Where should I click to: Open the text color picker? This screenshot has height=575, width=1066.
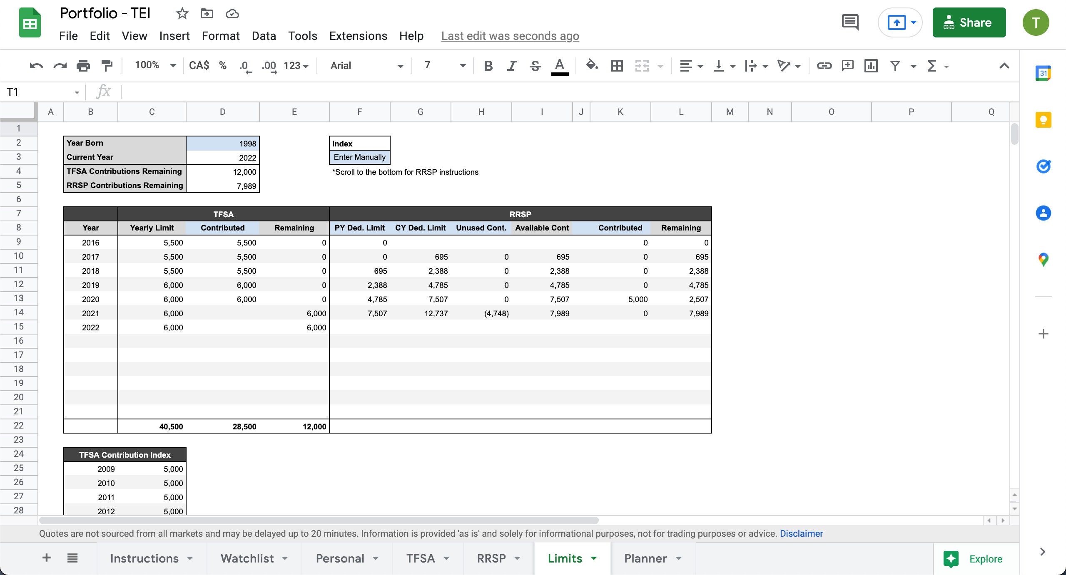(x=560, y=66)
